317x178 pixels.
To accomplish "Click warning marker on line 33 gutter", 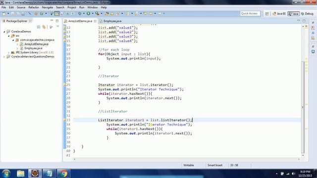I will click(65, 120).
